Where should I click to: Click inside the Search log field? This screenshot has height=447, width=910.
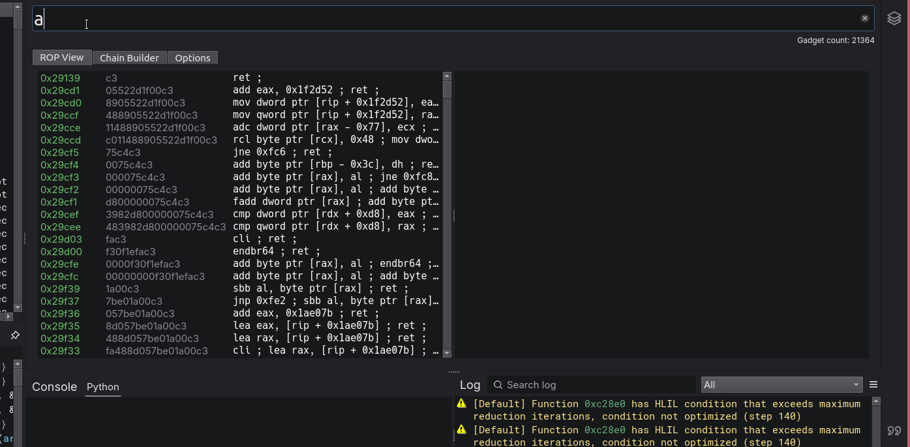pyautogui.click(x=587, y=385)
